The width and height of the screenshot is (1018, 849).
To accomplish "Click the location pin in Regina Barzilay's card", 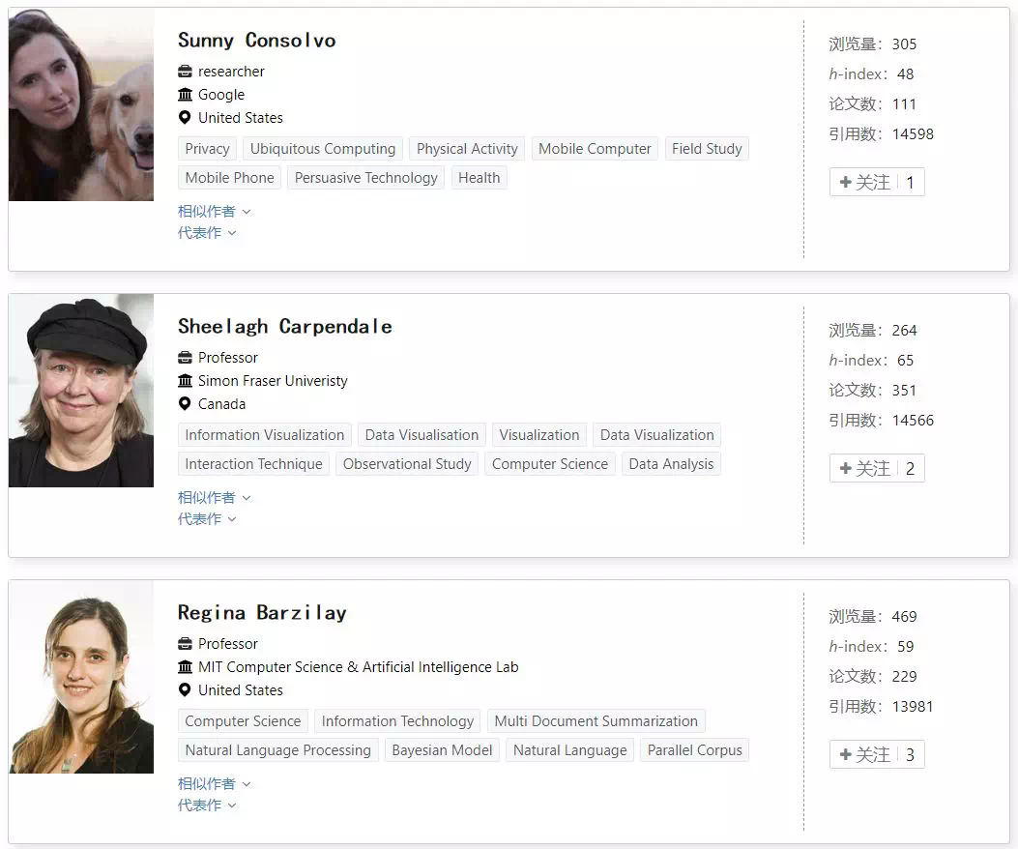I will 185,689.
